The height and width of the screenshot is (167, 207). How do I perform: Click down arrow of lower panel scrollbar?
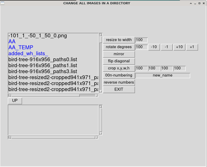click(x=101, y=134)
